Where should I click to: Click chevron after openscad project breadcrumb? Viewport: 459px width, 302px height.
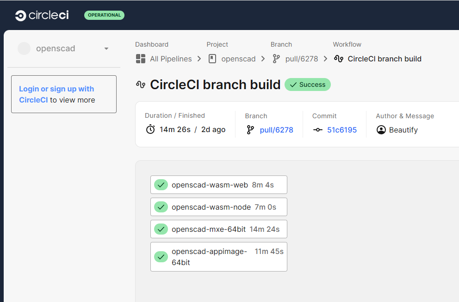pos(263,59)
